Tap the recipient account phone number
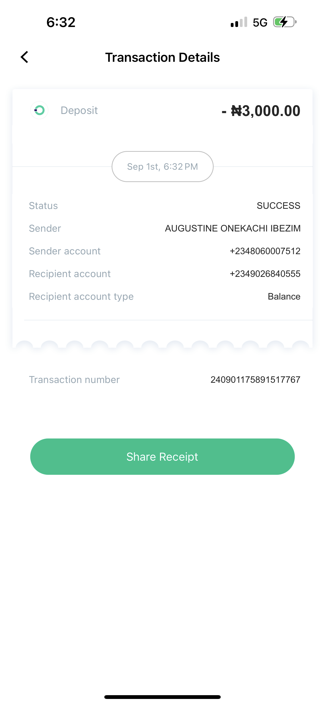The width and height of the screenshot is (325, 705). (265, 274)
